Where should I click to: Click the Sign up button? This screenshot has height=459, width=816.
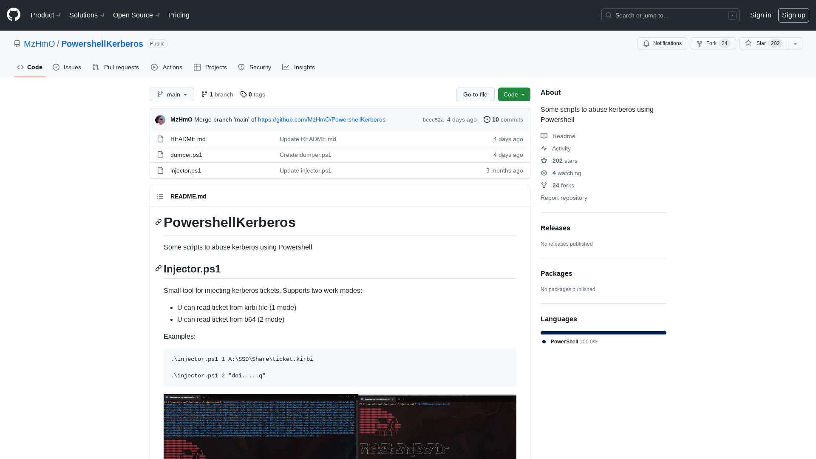pyautogui.click(x=793, y=15)
